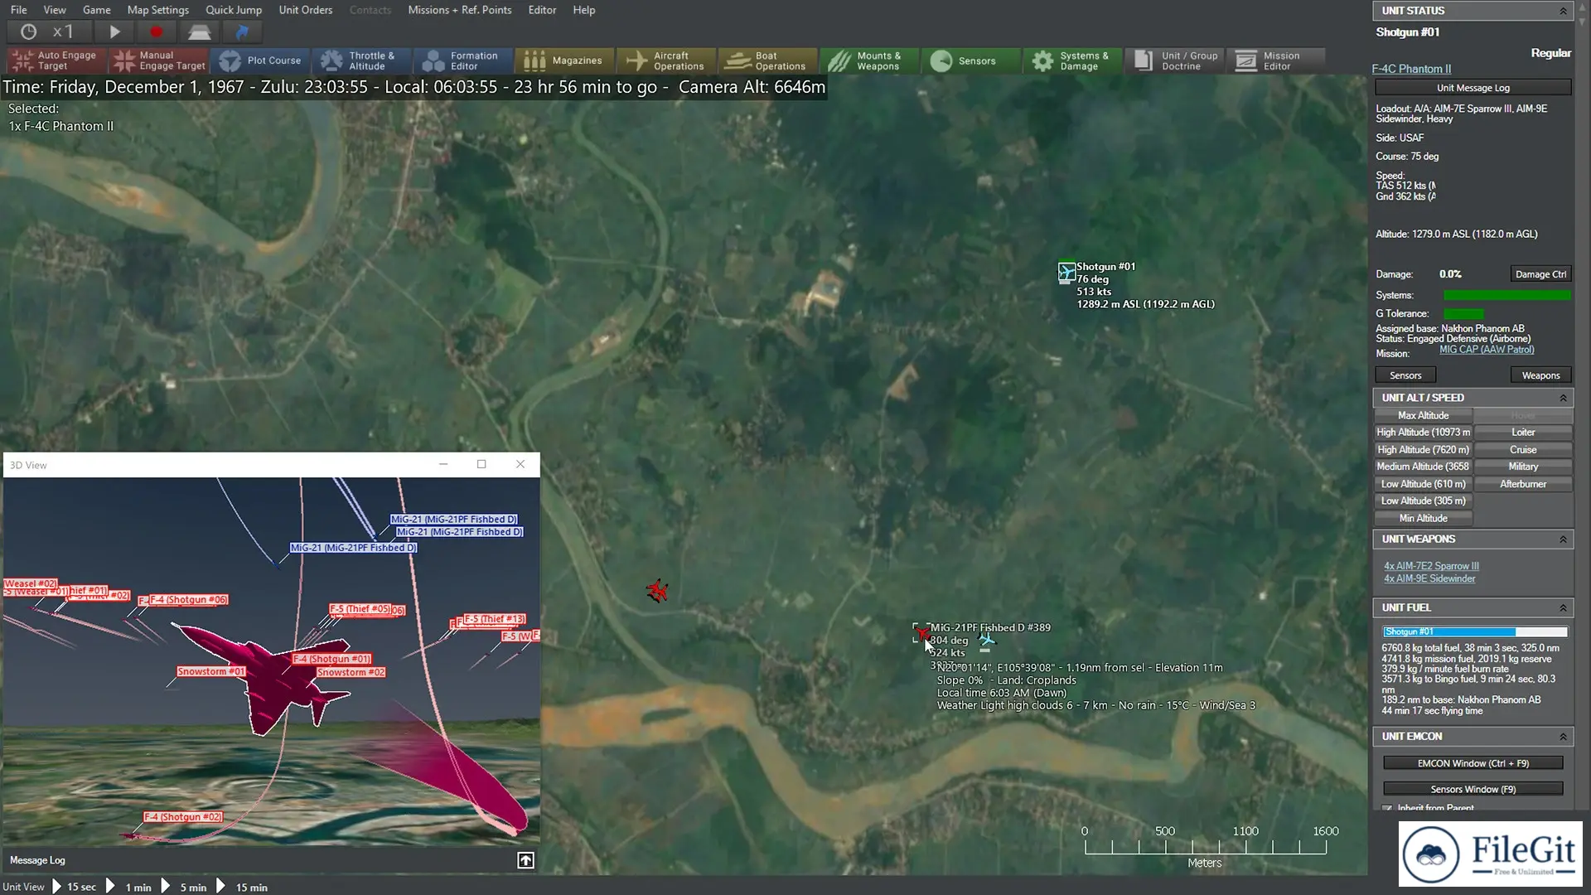Collapse UNIT STATUS panel
This screenshot has height=895, width=1591.
[1563, 11]
